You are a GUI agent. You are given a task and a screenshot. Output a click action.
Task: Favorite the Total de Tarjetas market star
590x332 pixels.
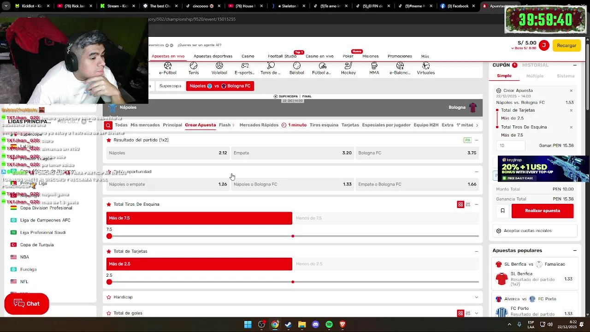pos(109,251)
